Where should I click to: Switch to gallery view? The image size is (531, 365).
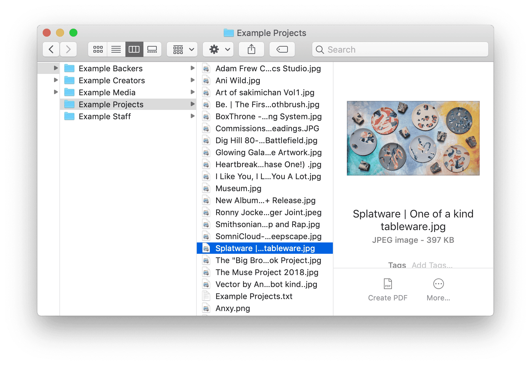click(x=152, y=49)
